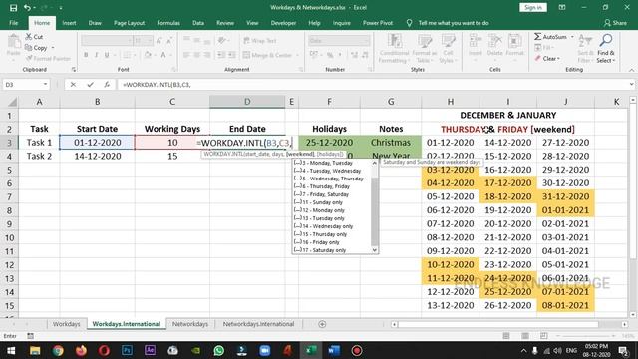The height and width of the screenshot is (359, 638).
Task: Switch to Page Break Preview icon in status bar
Action: click(544, 336)
